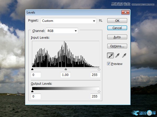This screenshot has width=157, height=117.
Task: Click the output black level slider
Action: click(32, 91)
